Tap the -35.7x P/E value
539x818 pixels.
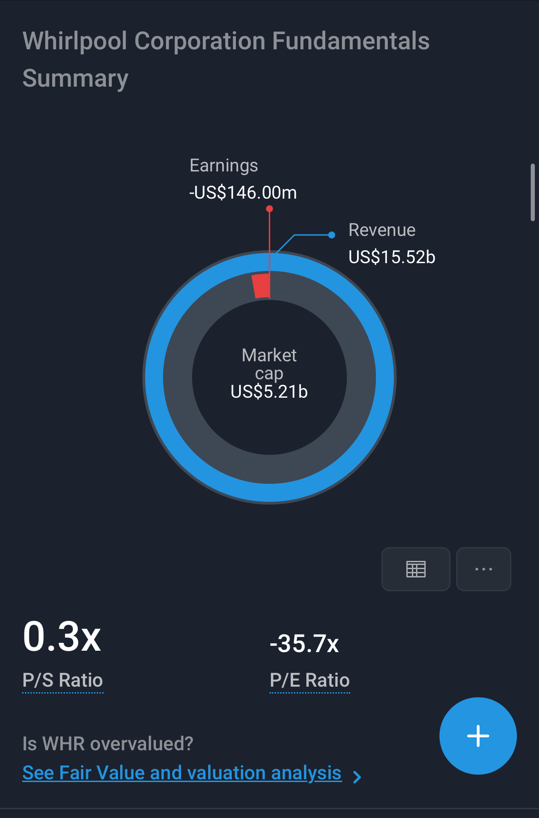pyautogui.click(x=305, y=643)
